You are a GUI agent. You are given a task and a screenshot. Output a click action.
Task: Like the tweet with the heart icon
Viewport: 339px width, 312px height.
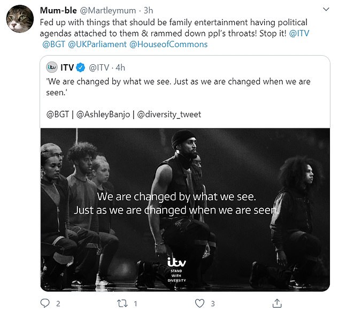(x=200, y=303)
